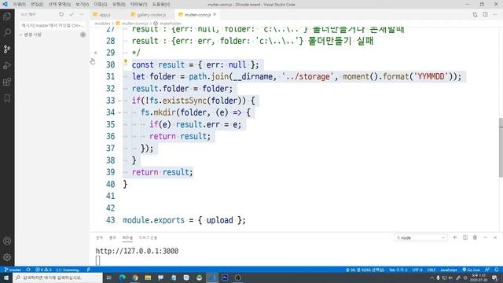Image resolution: width=503 pixels, height=283 pixels.
Task: Click the lightbulb code action on line 30
Action: pos(126,61)
